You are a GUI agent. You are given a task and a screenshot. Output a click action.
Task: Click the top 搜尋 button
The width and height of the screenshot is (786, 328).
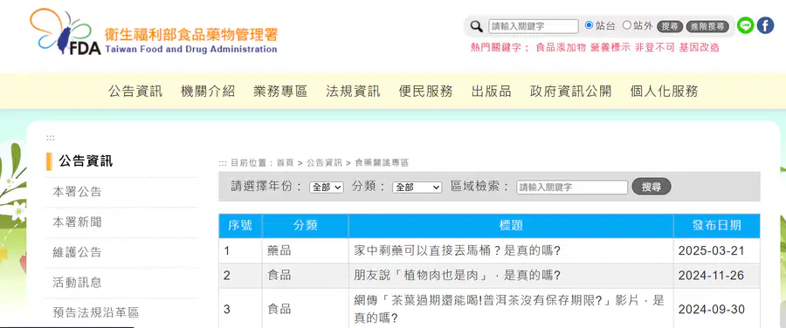(670, 26)
